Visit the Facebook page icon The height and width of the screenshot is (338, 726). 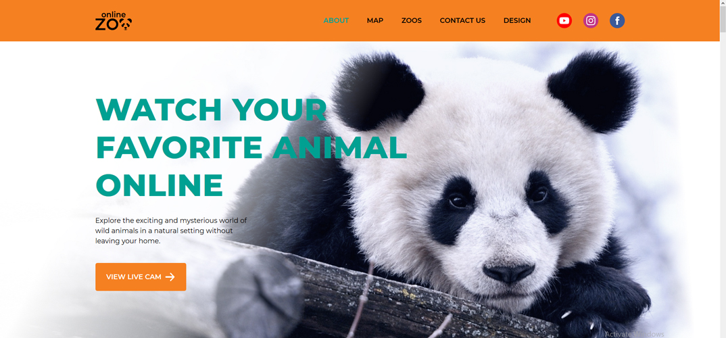[616, 21]
